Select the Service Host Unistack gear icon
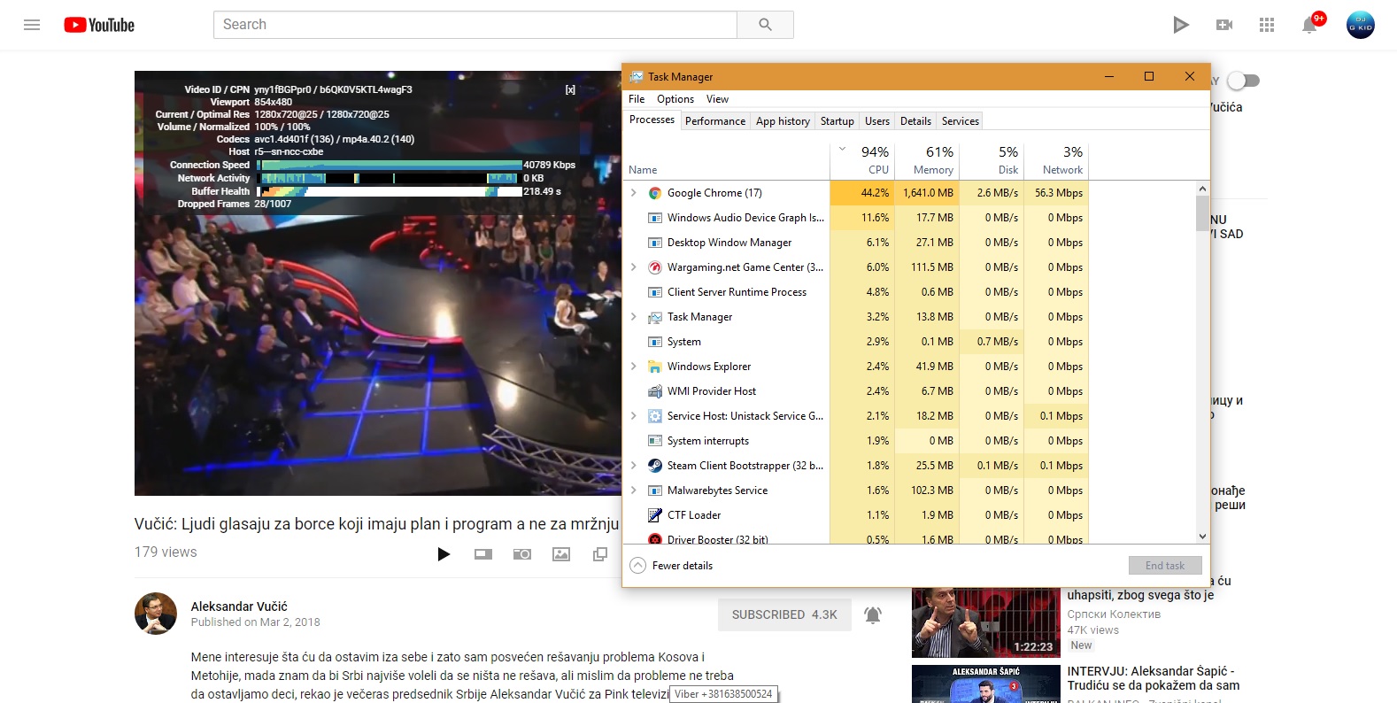The width and height of the screenshot is (1397, 703). (x=655, y=416)
